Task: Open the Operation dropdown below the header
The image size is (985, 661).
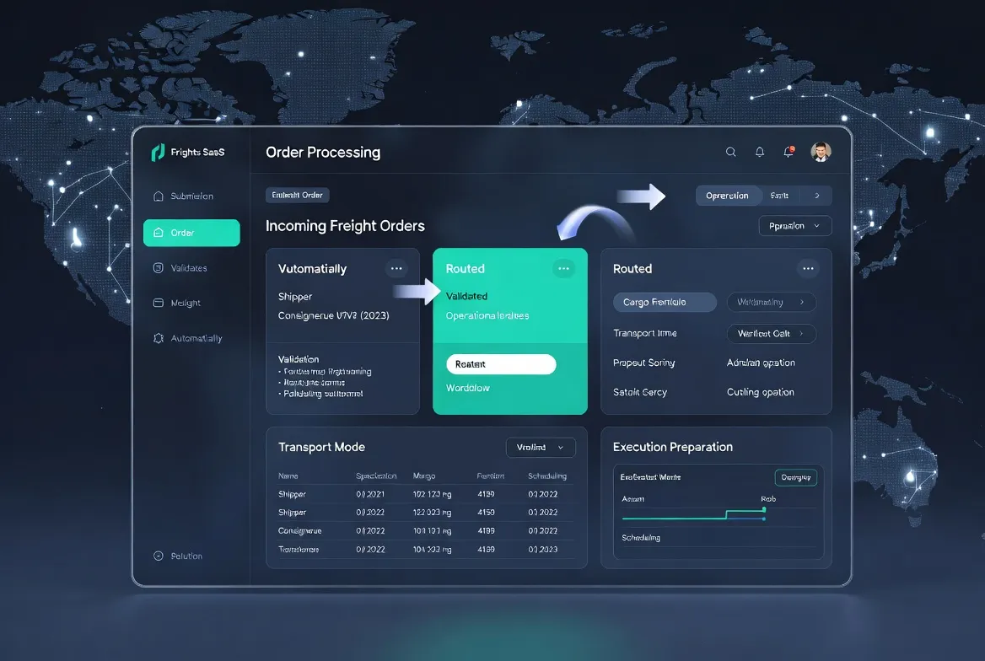Action: pyautogui.click(x=794, y=225)
